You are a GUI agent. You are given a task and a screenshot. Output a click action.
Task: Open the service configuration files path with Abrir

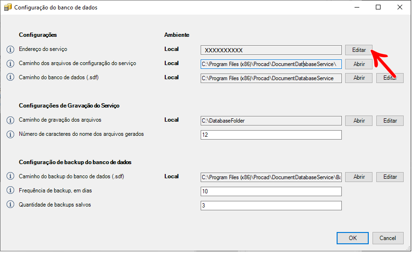tap(359, 64)
